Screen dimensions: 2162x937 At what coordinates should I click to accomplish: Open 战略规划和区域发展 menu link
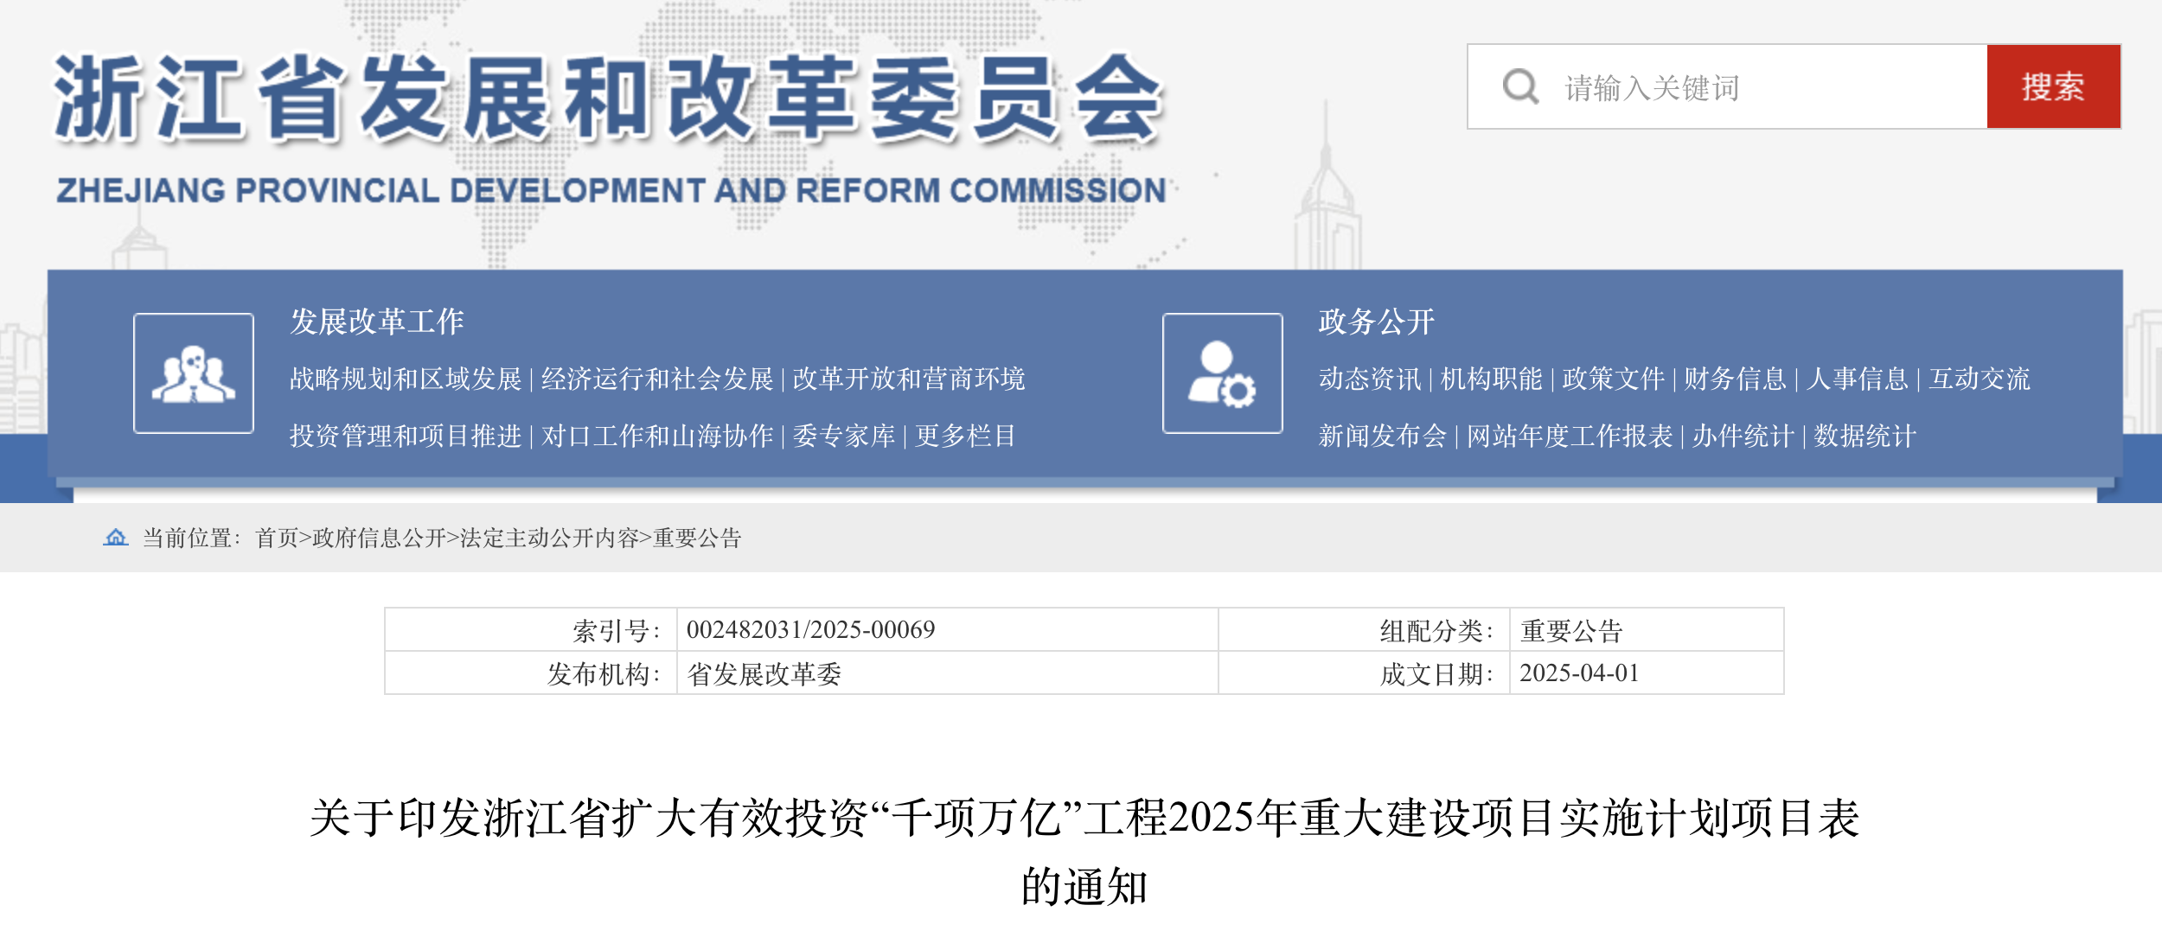[x=405, y=379]
